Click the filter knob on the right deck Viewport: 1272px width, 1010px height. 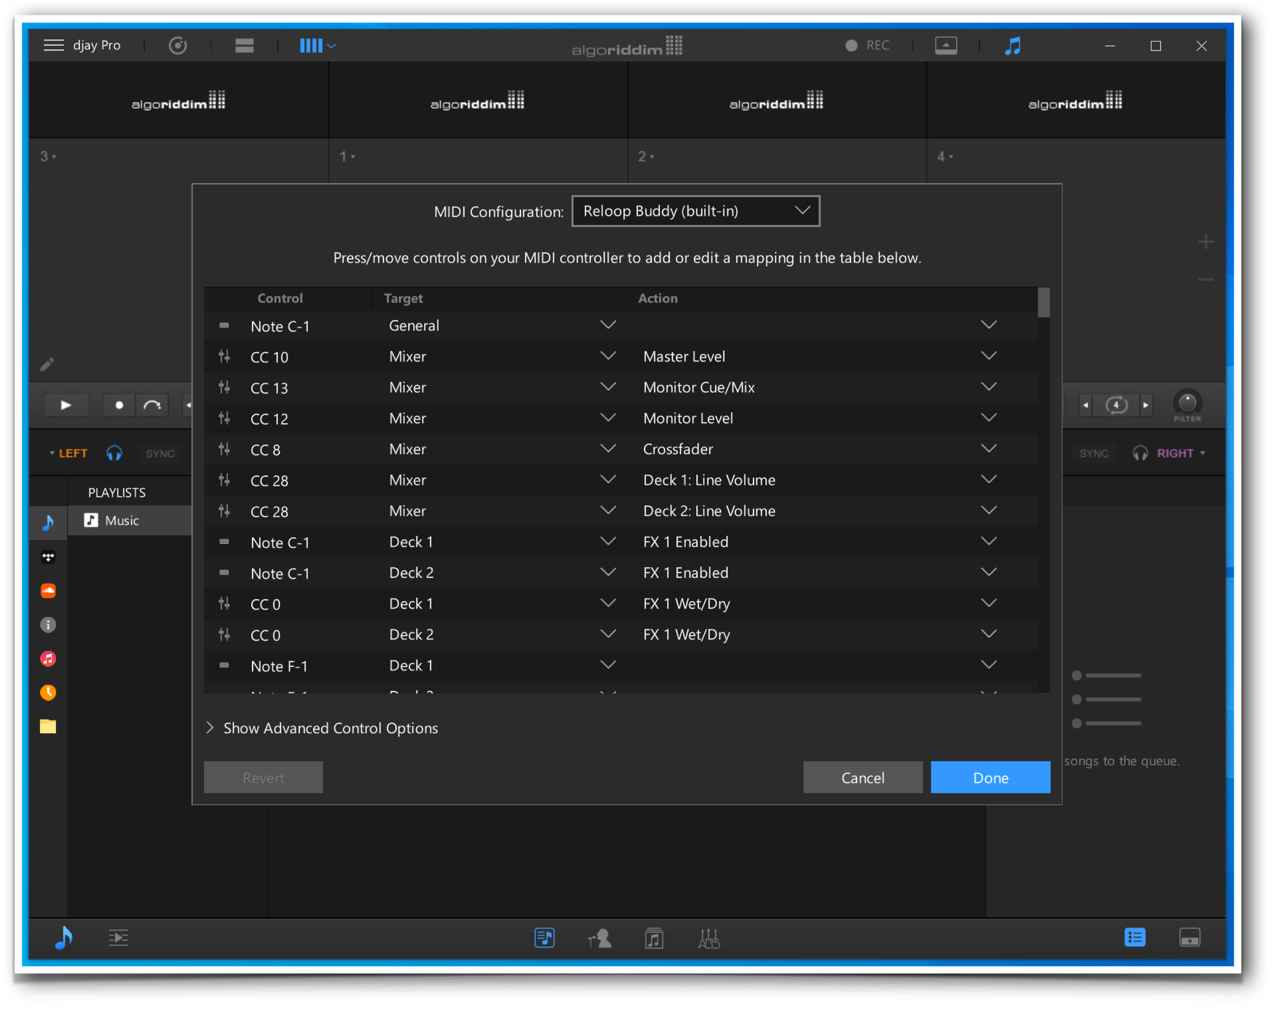click(x=1188, y=403)
